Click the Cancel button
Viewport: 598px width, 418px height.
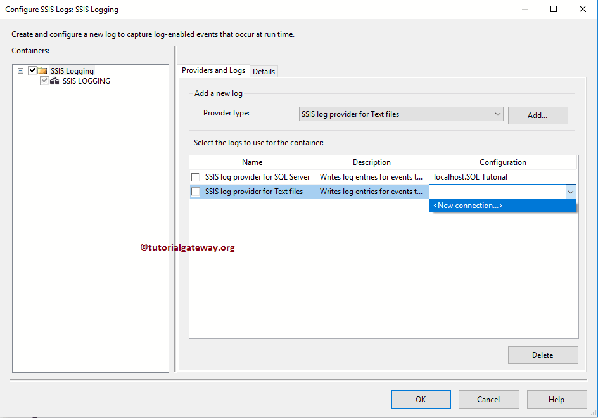tap(488, 400)
